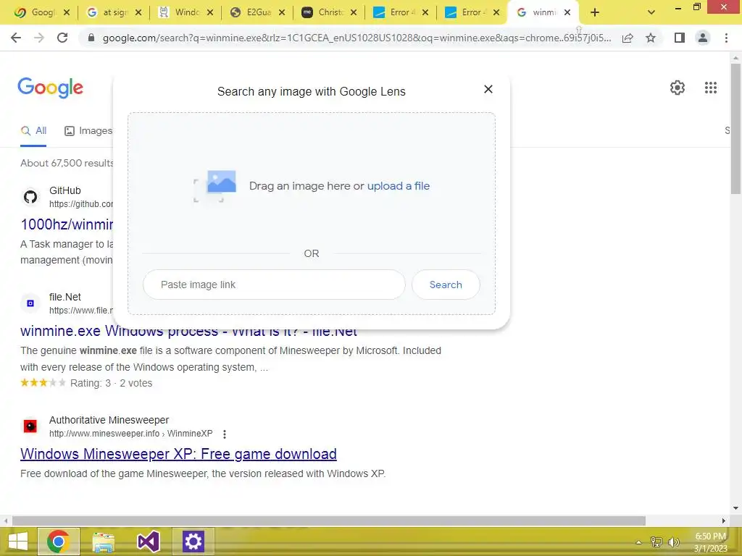742x556 pixels.
Task: Click the file.Net favicon in results
Action: 30,303
